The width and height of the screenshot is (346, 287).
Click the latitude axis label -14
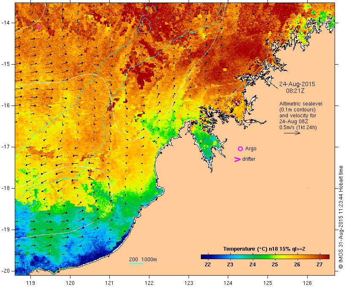[x=5, y=23]
